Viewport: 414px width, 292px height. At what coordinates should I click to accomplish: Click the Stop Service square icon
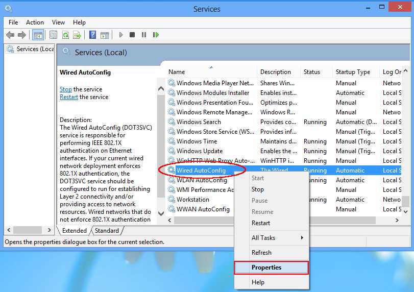[132, 35]
